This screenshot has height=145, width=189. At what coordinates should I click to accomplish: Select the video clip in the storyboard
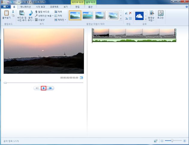coord(134,33)
